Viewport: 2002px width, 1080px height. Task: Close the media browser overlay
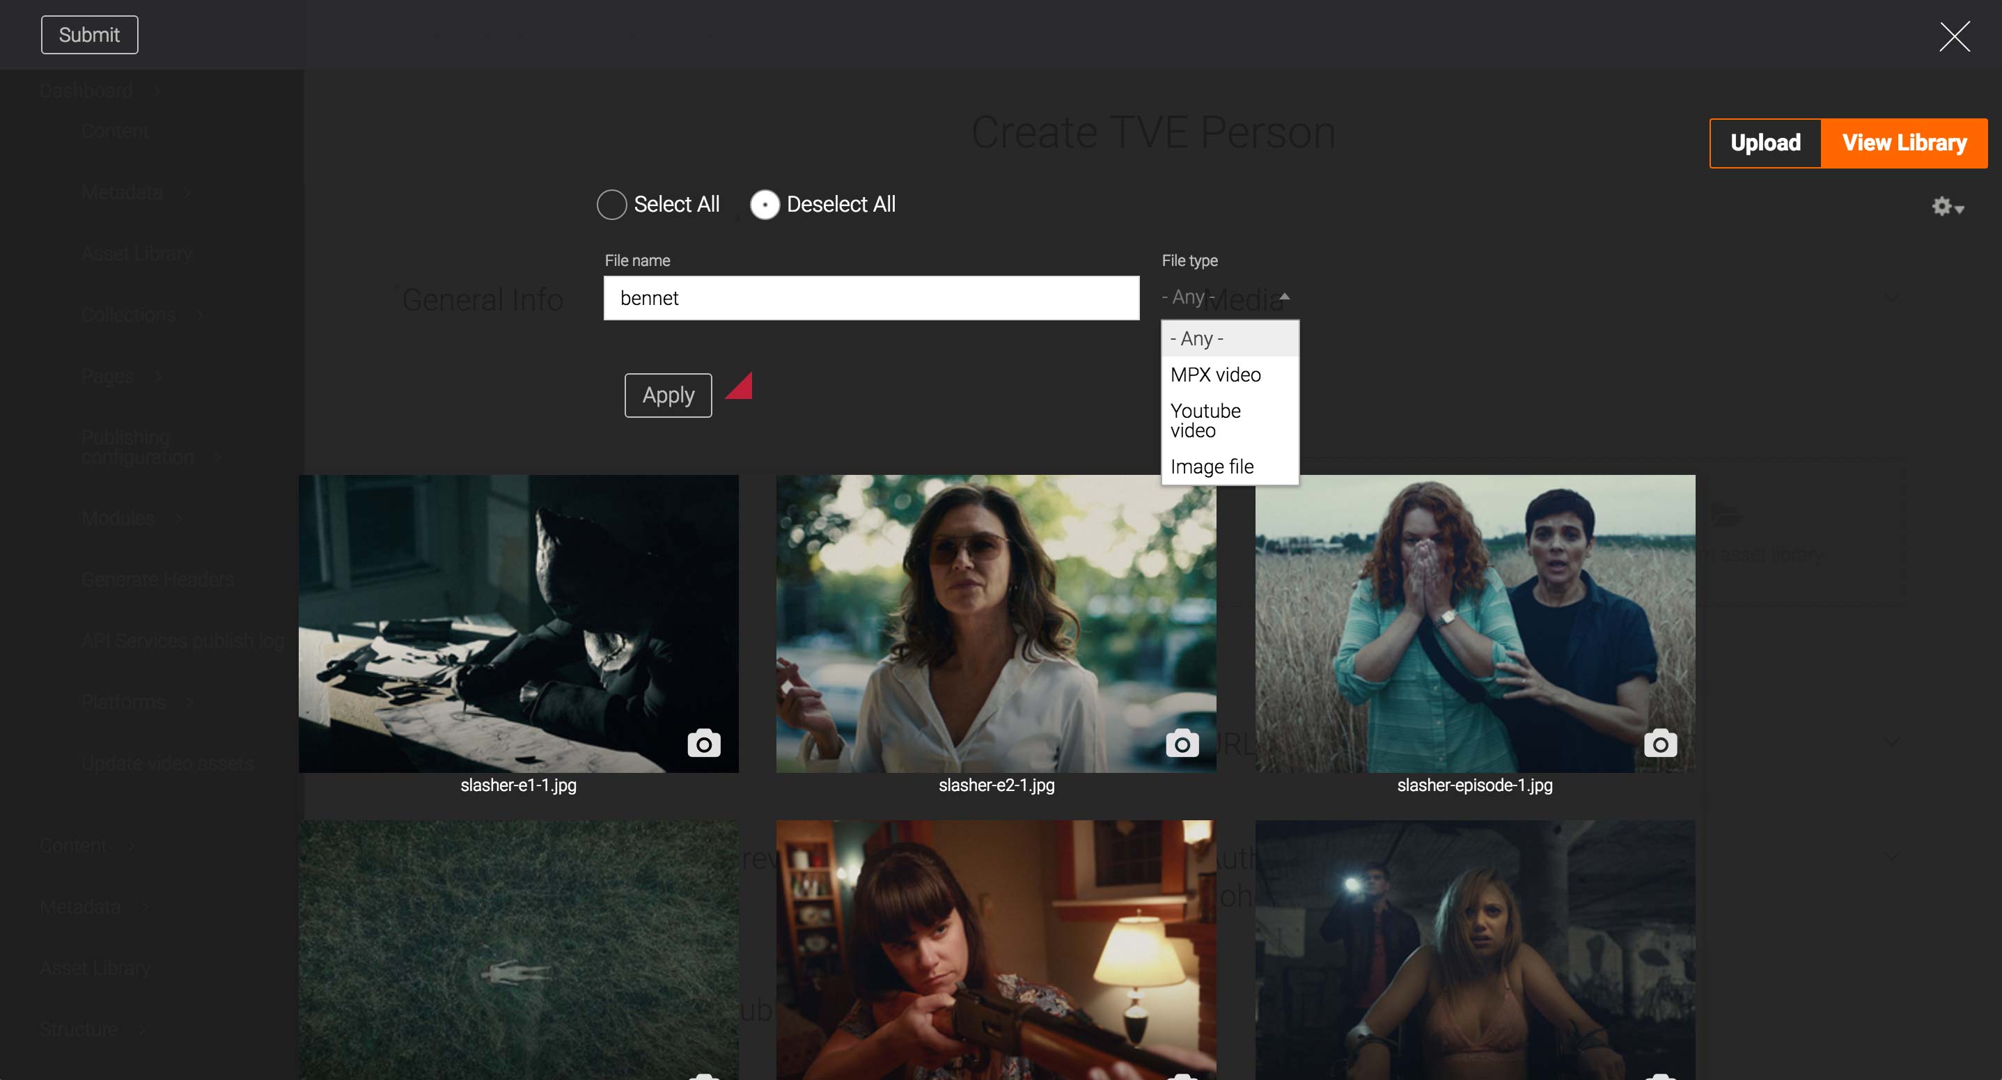click(1954, 36)
